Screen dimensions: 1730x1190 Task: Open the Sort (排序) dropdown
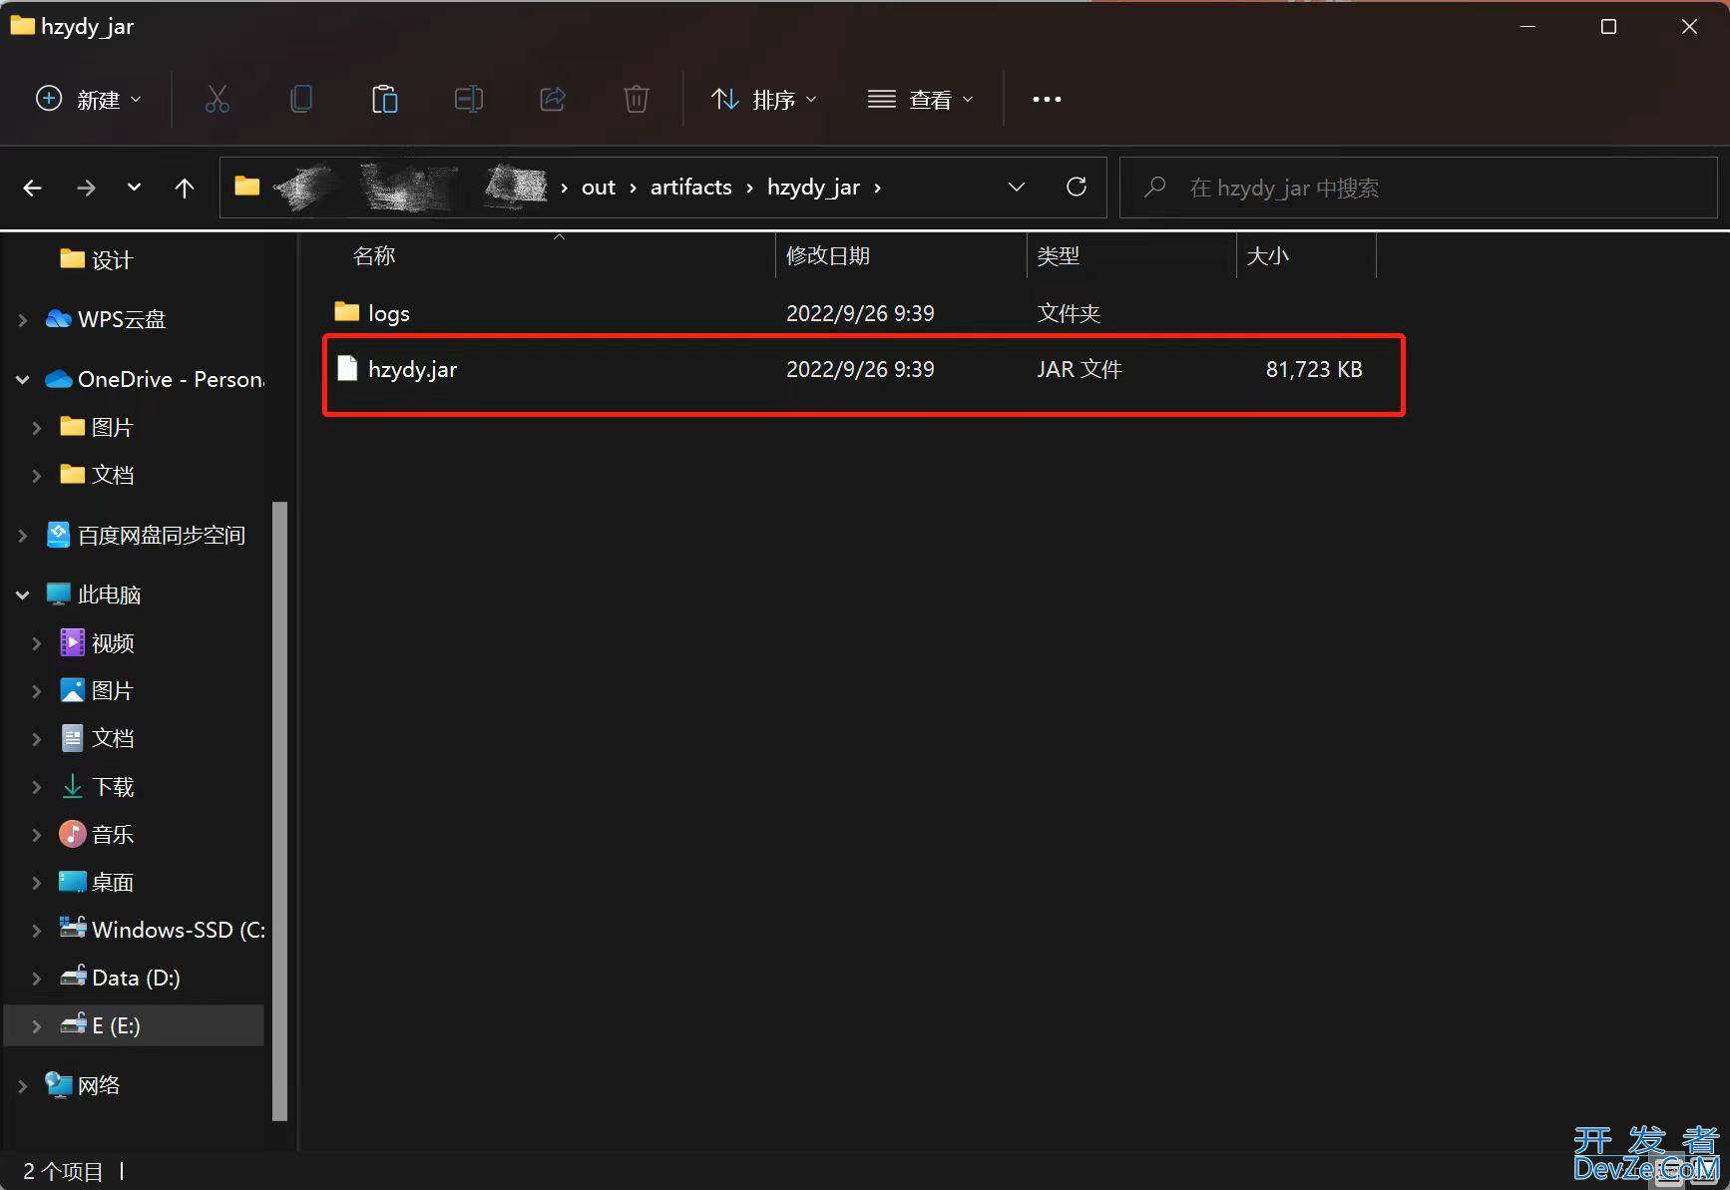763,99
